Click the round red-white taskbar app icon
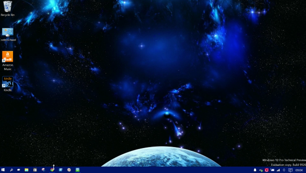306x173 pixels. click(69, 170)
